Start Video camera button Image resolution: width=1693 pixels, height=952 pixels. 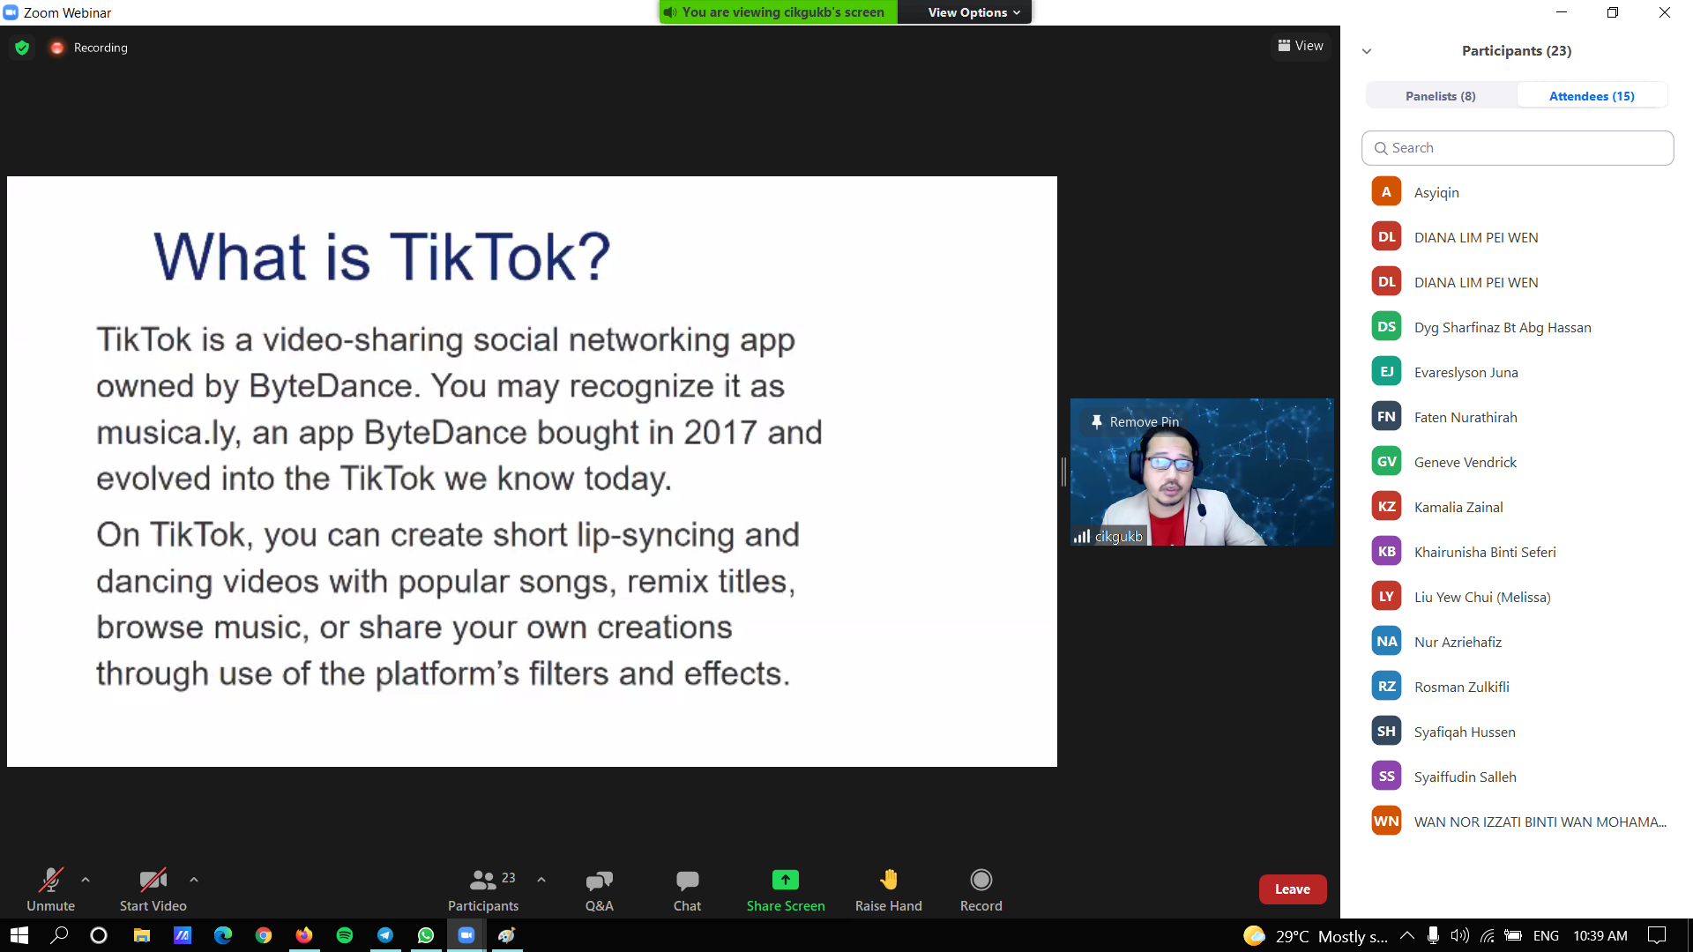pos(153,889)
